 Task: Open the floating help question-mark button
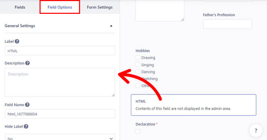[x=256, y=131]
